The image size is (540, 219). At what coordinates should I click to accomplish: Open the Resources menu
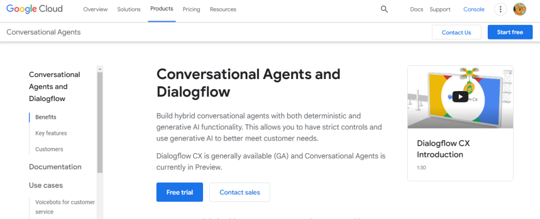(x=223, y=9)
